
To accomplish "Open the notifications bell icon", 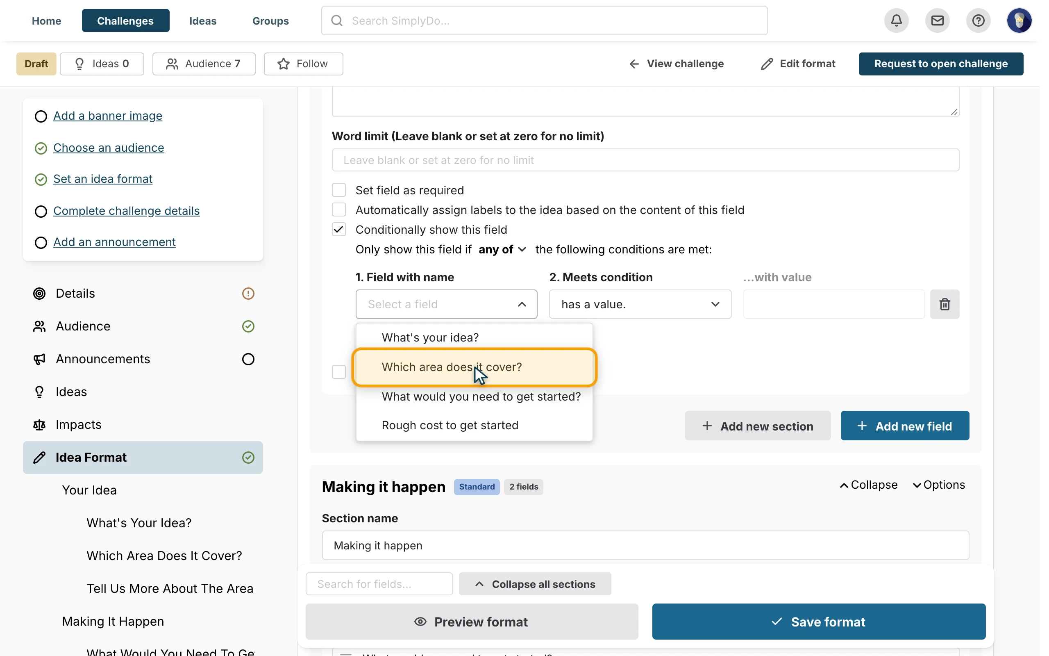I will pyautogui.click(x=896, y=20).
